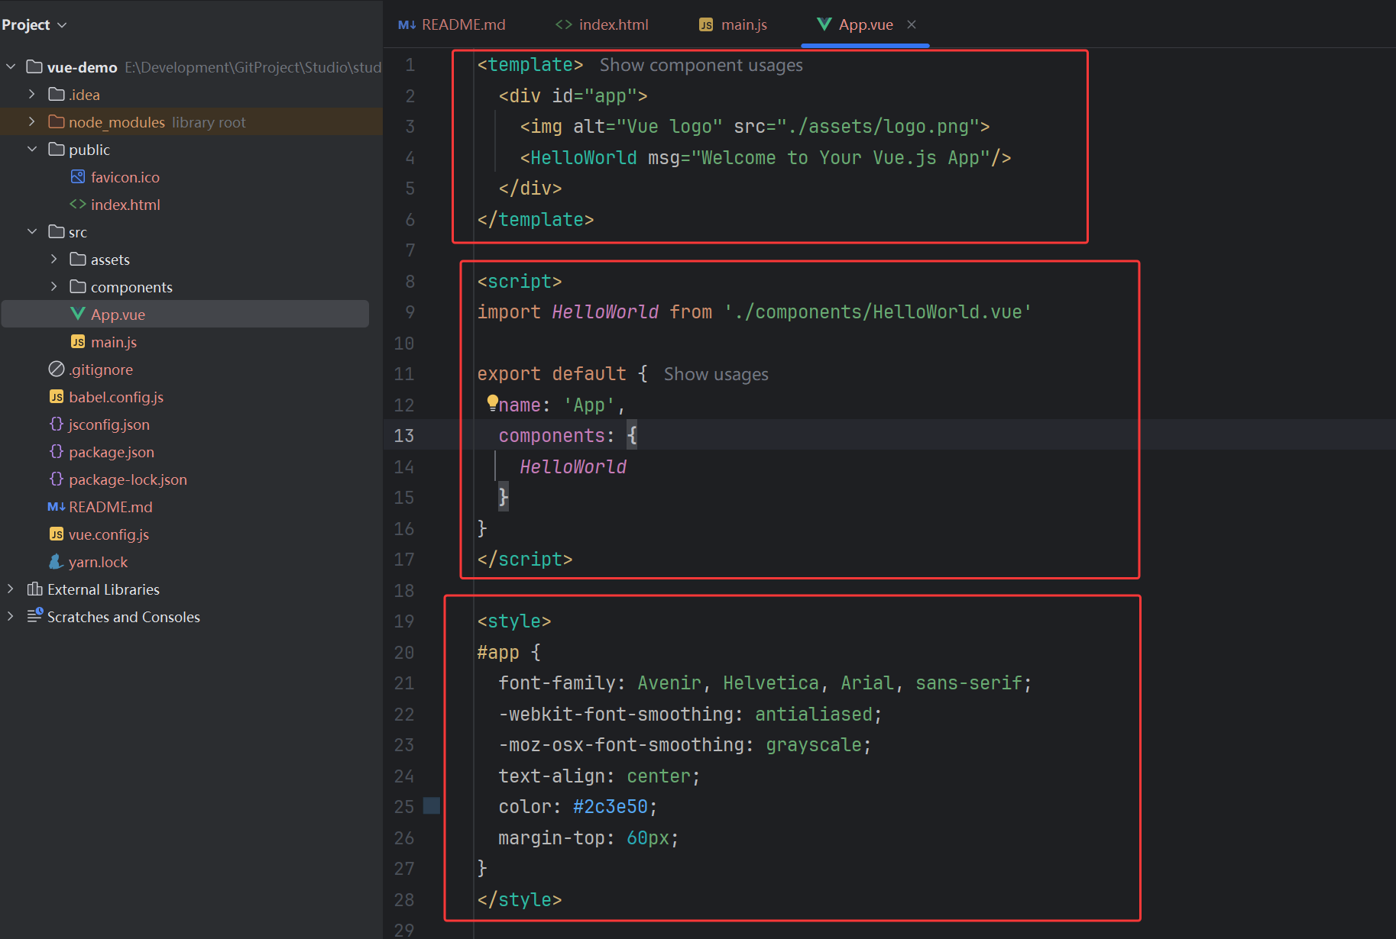The width and height of the screenshot is (1396, 939).
Task: Click the JS icon beside babel.config.js
Action: pyautogui.click(x=56, y=396)
